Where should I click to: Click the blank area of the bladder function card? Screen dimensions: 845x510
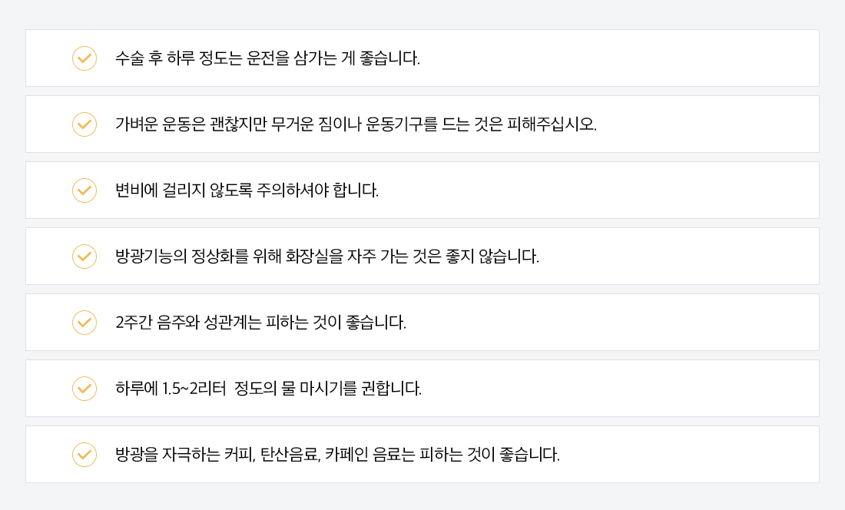click(679, 257)
